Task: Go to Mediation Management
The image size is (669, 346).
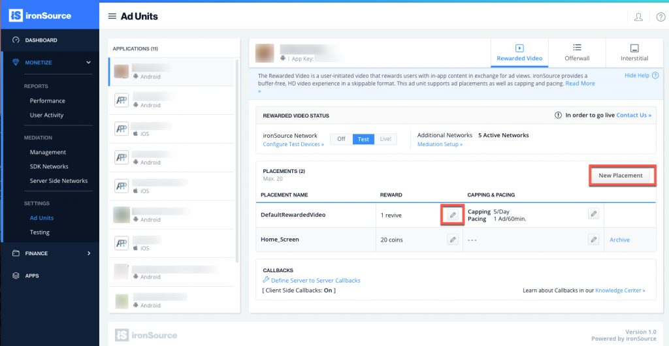Action: 48,152
